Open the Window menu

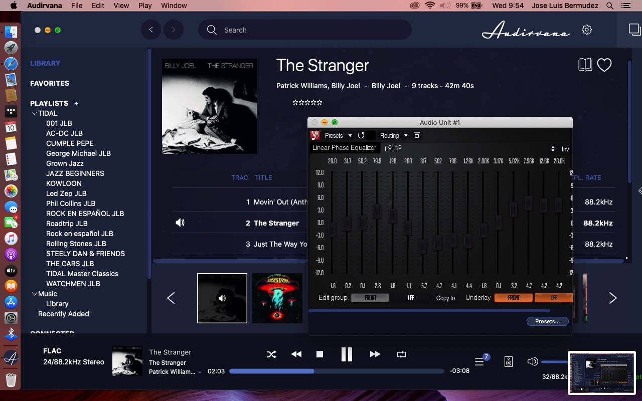tap(174, 6)
